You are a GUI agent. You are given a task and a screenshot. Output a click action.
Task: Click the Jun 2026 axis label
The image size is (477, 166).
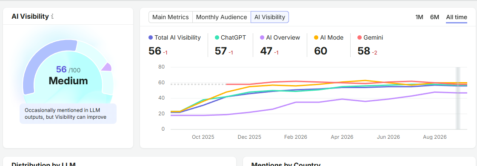[x=388, y=137]
